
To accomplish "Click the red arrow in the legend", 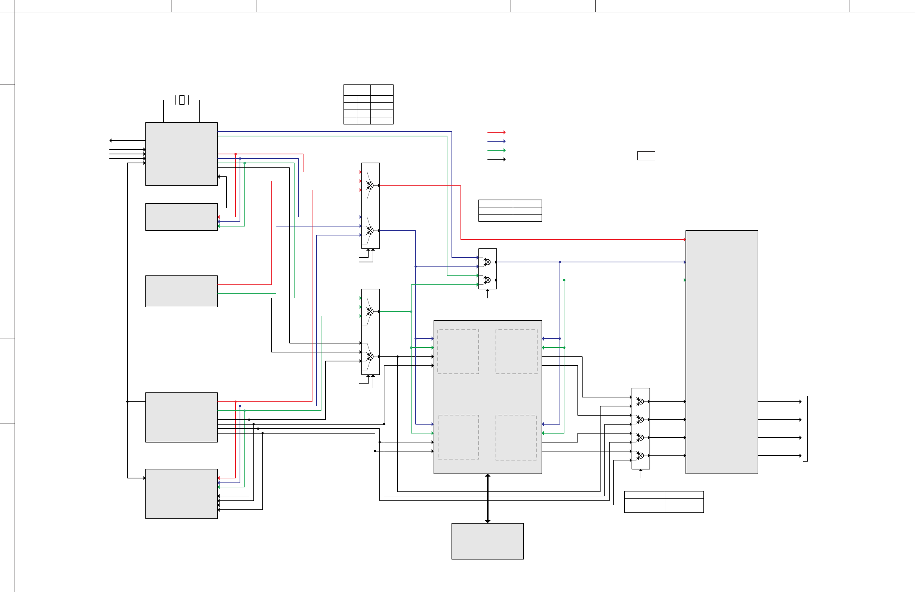I will (496, 132).
